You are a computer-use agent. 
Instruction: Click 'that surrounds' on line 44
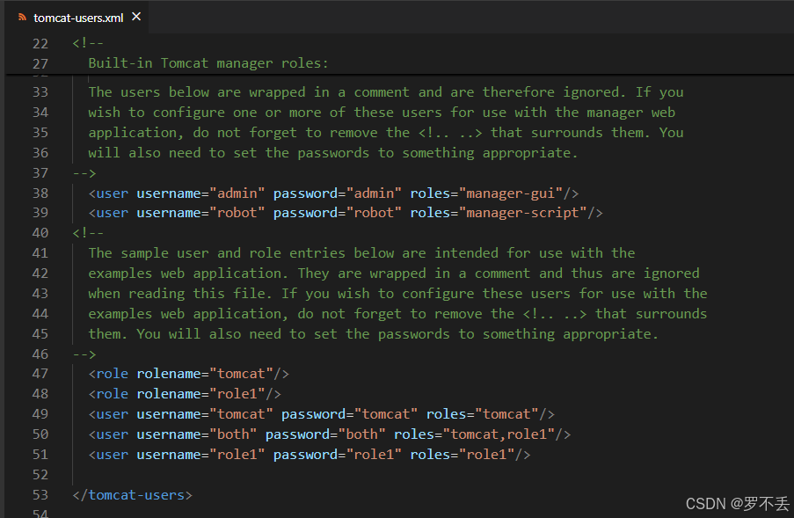[x=652, y=314]
